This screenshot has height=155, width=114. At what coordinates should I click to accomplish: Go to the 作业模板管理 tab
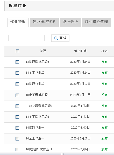(97, 22)
